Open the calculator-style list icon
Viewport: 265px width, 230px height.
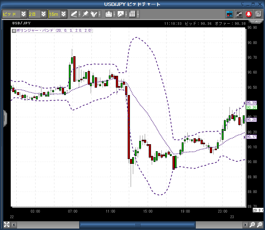tap(258, 14)
